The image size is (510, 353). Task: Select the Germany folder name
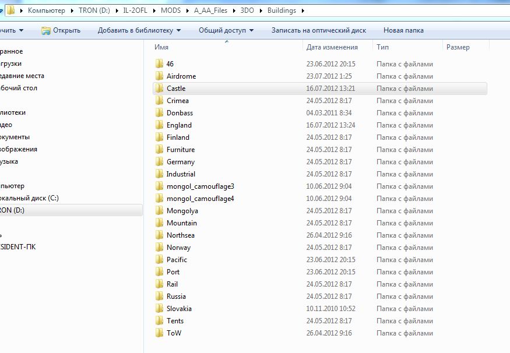pyautogui.click(x=181, y=162)
